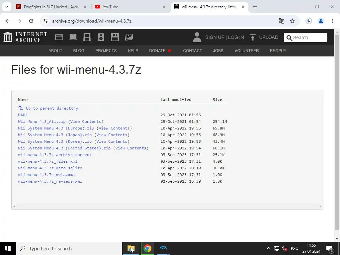Open File Explorer from the taskbar

131,248
